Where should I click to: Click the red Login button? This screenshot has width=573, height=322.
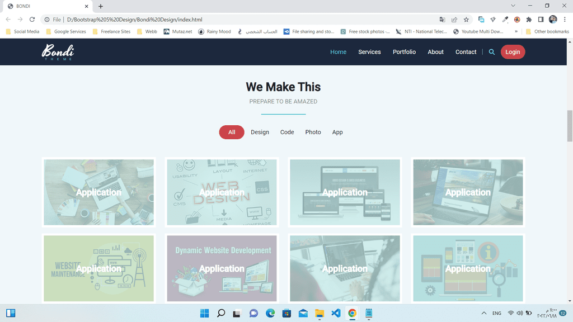pos(513,52)
